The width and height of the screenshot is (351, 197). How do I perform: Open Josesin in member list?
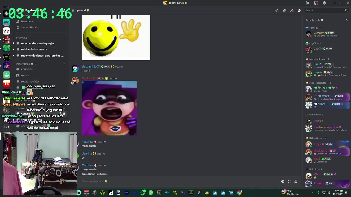[327, 121]
